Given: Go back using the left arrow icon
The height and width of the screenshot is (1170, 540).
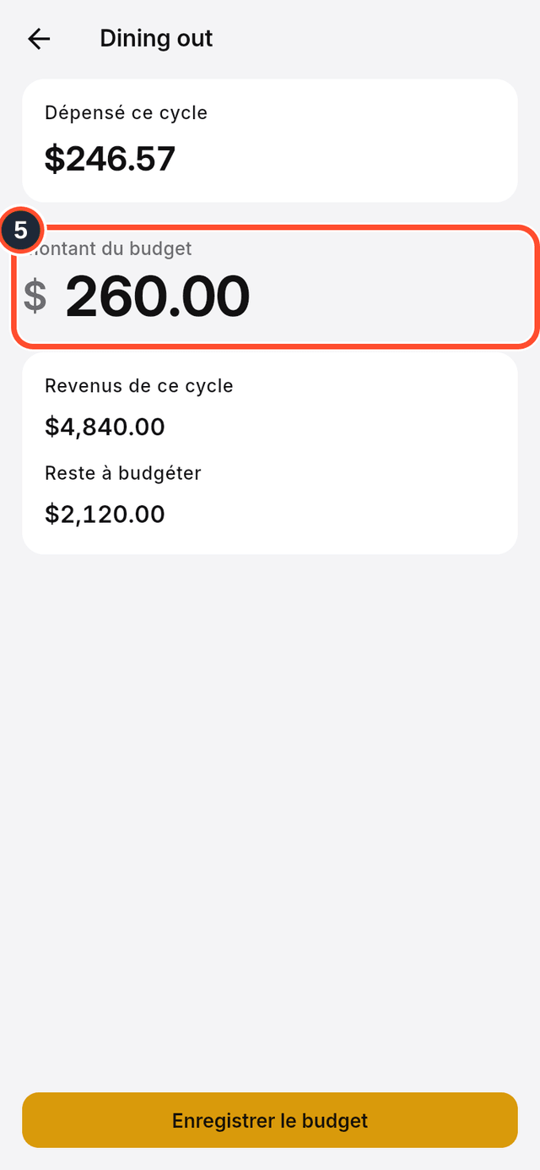Looking at the screenshot, I should point(39,39).
